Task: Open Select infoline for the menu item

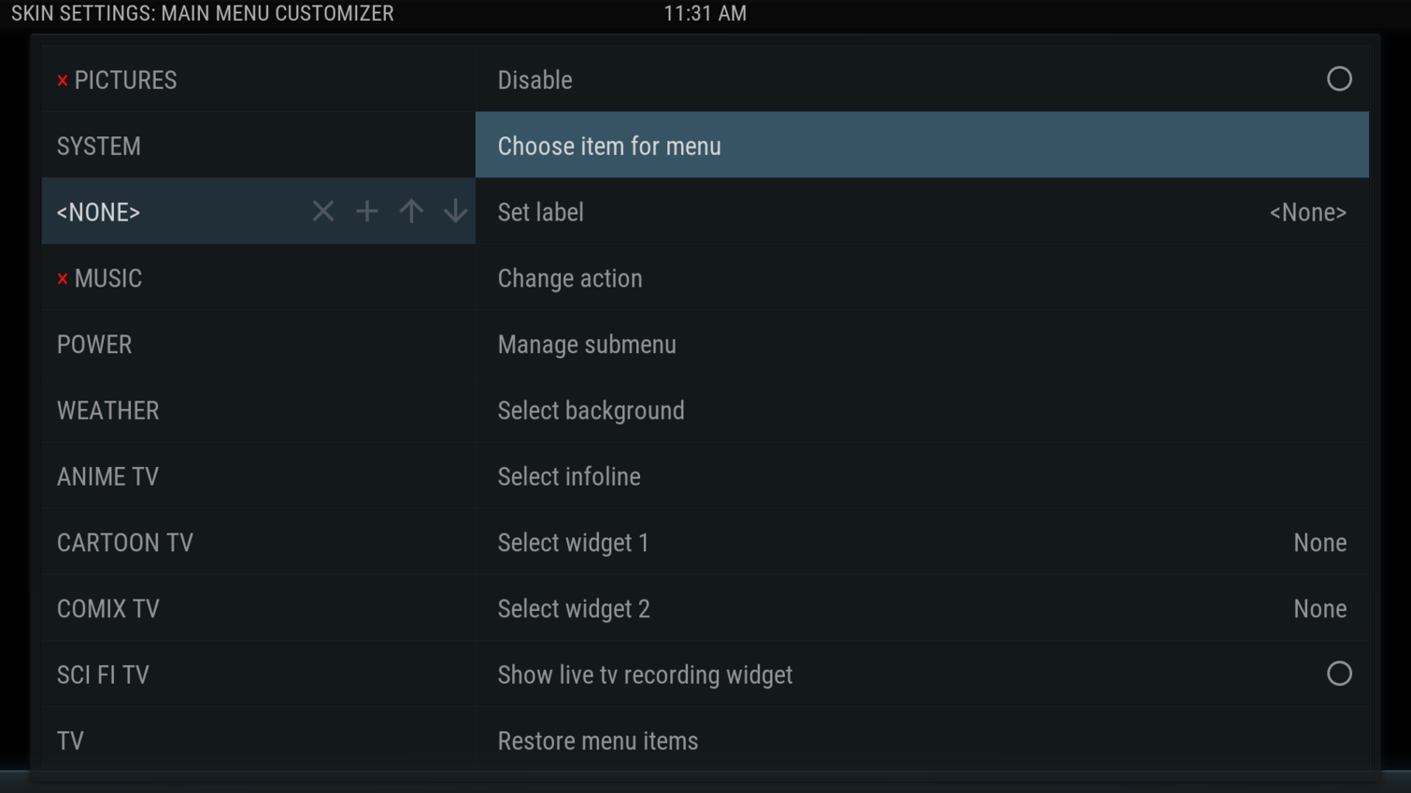Action: coord(569,476)
